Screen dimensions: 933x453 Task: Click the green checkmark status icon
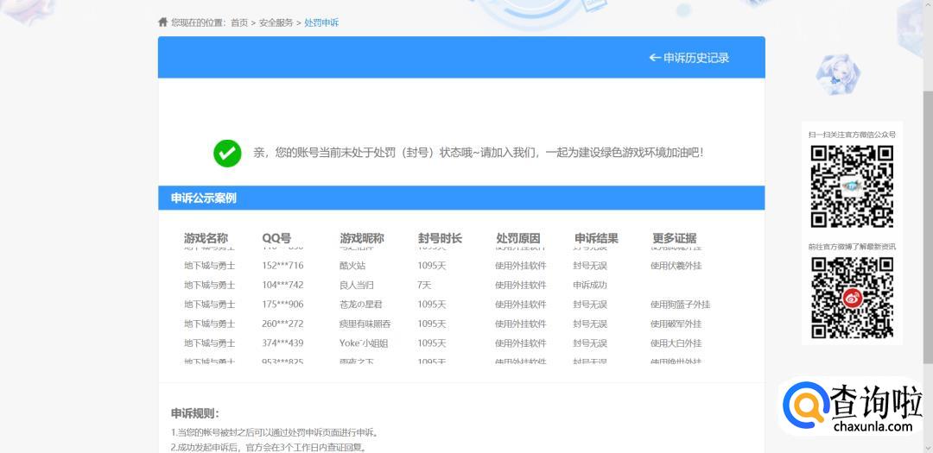tap(227, 154)
